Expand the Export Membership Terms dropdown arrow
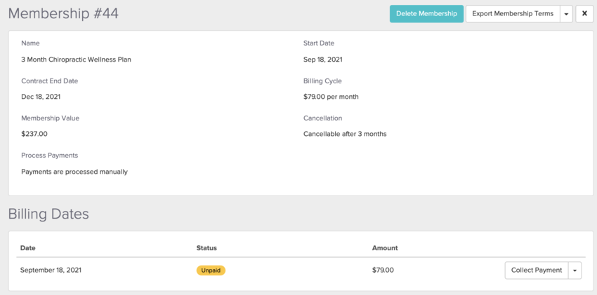597x295 pixels. coord(566,14)
